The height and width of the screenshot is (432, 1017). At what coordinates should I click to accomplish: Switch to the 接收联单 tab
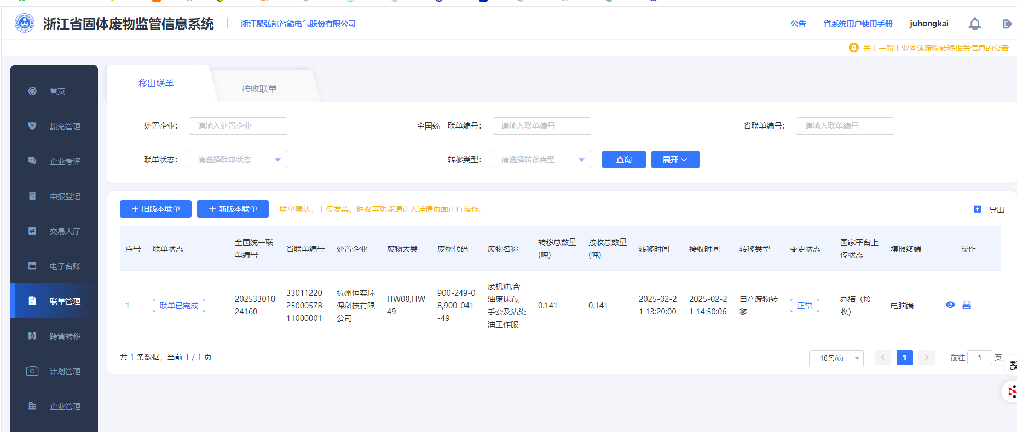tap(259, 89)
